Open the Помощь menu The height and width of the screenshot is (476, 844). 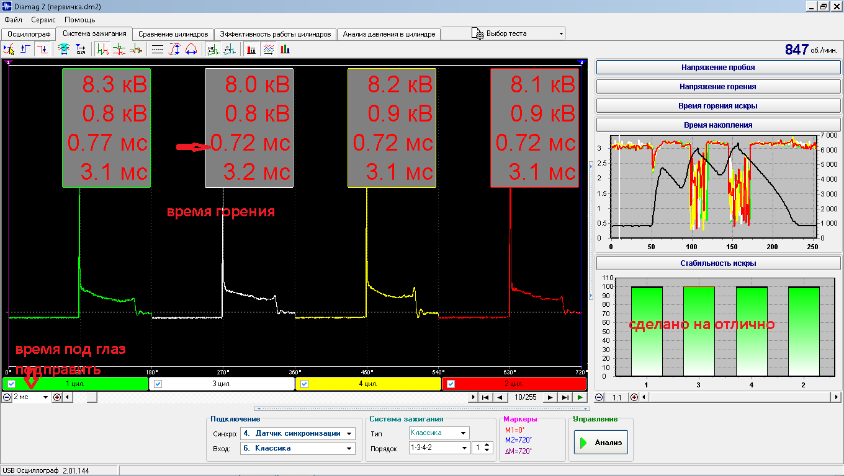79,20
